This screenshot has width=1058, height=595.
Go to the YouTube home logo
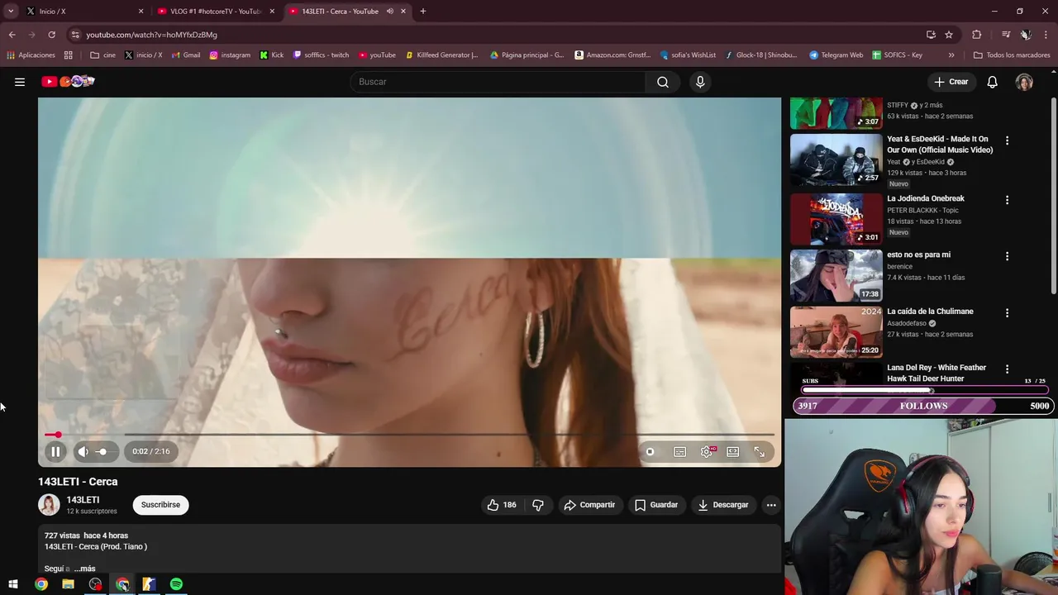[x=68, y=82]
